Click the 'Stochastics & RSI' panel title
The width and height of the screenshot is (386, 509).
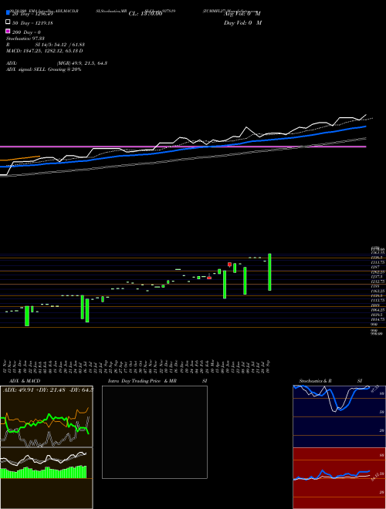click(330, 381)
